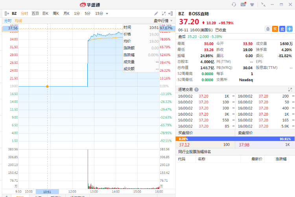Activate the pencil drawing tool
The height and width of the screenshot is (197, 295).
tap(156, 13)
